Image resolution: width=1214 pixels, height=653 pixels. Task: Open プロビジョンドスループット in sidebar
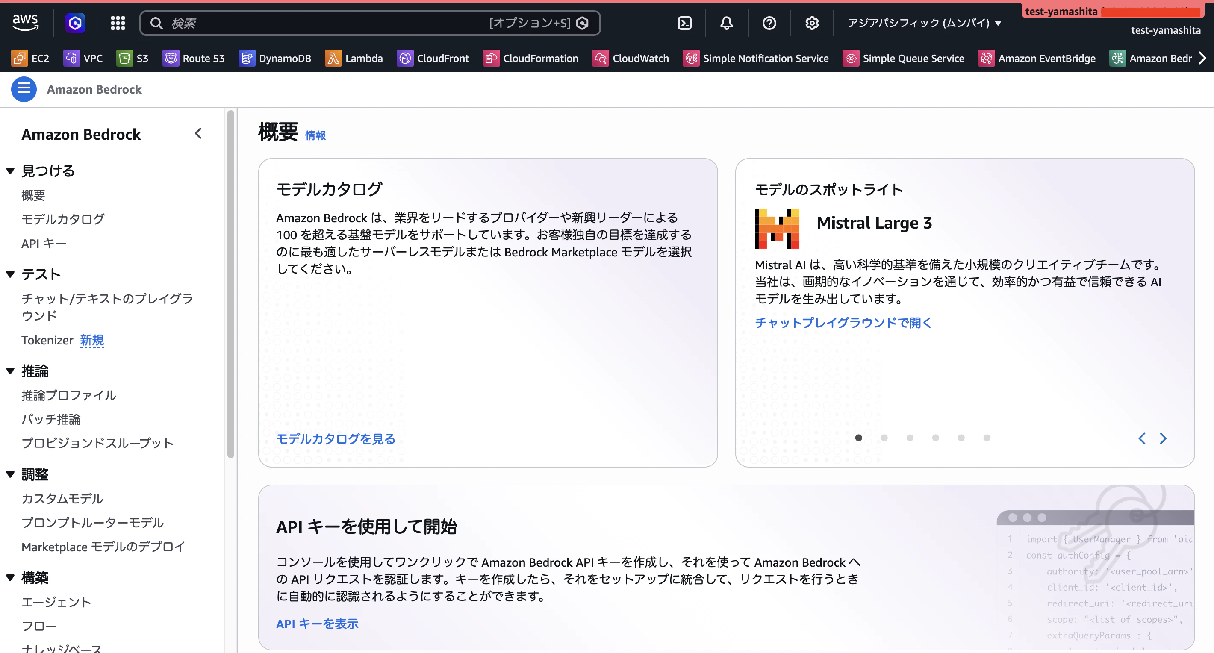pos(97,443)
